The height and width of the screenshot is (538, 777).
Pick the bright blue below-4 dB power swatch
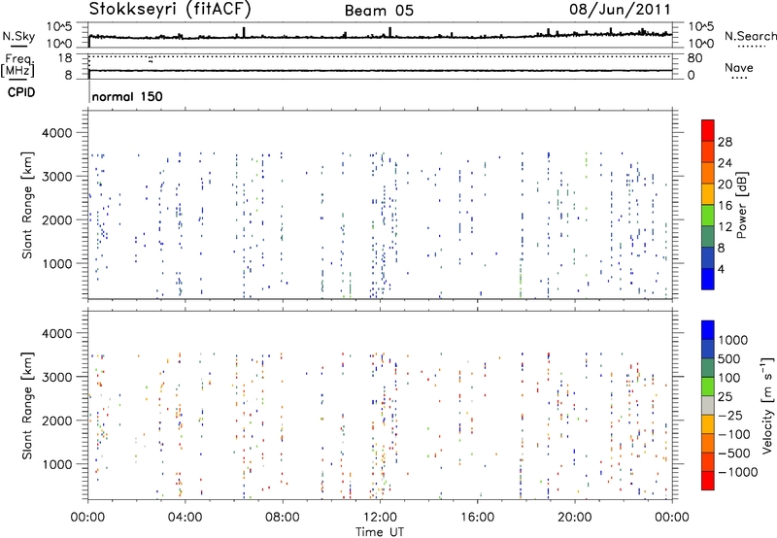click(708, 279)
